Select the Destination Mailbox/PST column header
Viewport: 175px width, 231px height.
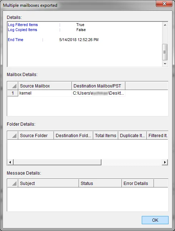99,86
